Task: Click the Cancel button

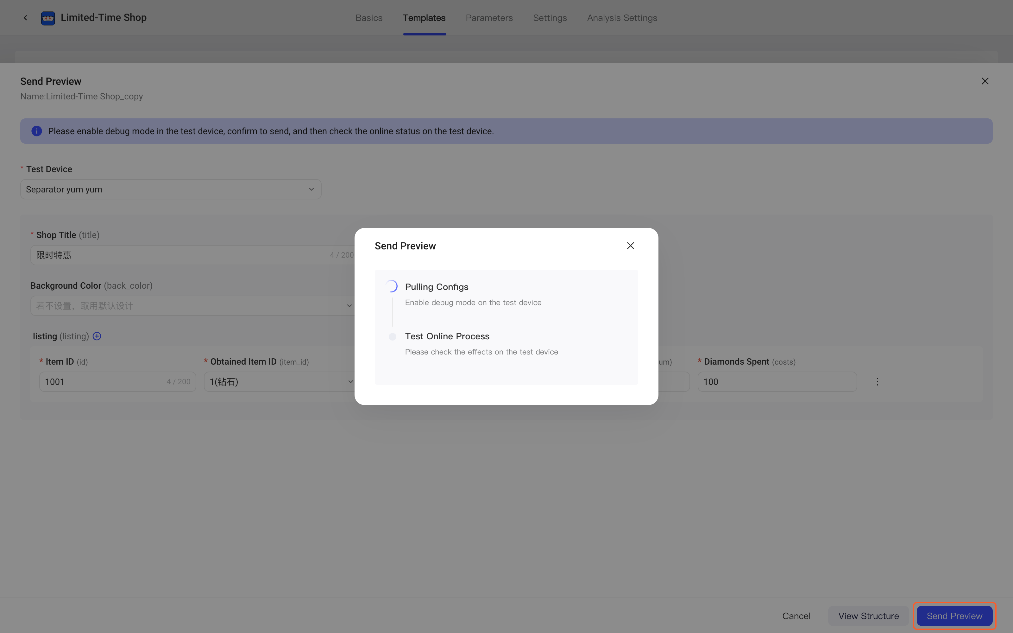Action: 796,616
